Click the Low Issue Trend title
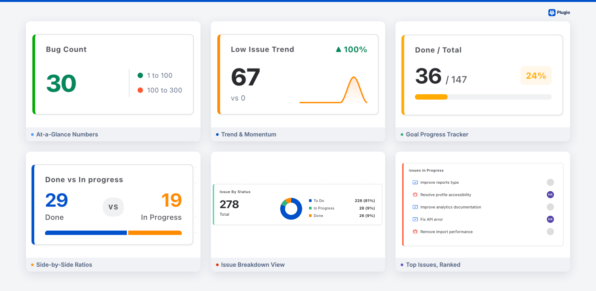The width and height of the screenshot is (596, 291). pyautogui.click(x=262, y=49)
